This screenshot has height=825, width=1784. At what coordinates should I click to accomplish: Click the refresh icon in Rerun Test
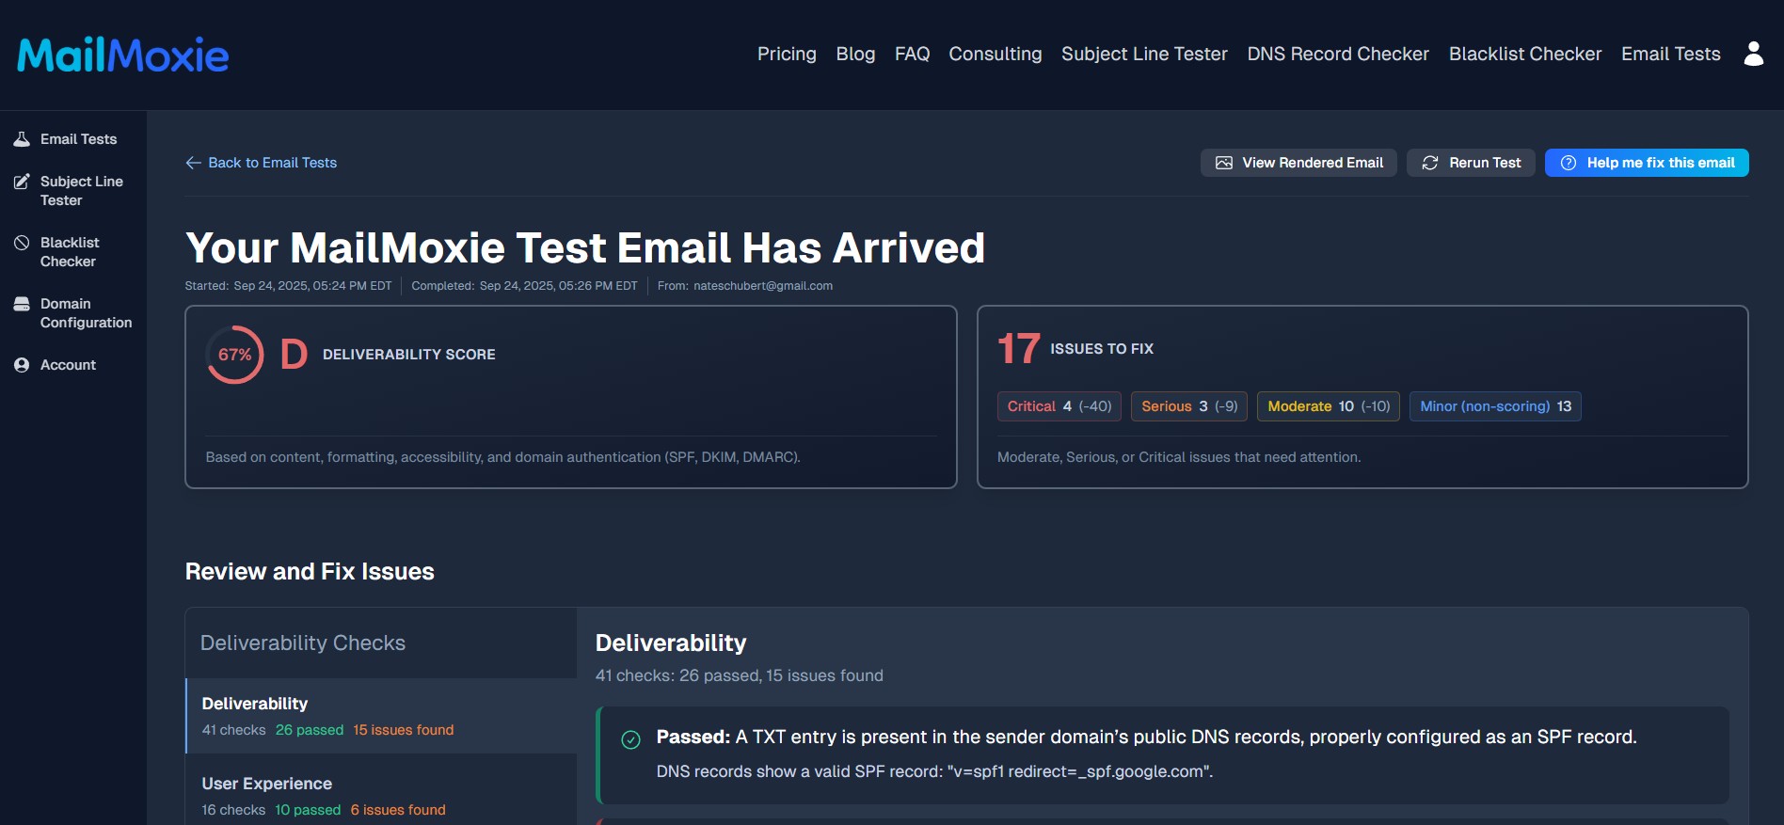(1430, 163)
